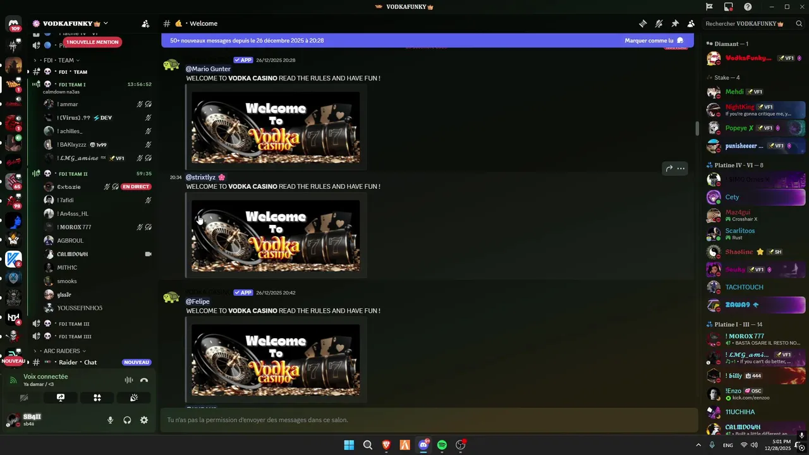Image resolution: width=809 pixels, height=455 pixels.
Task: Open the Help question mark icon
Action: 748,7
